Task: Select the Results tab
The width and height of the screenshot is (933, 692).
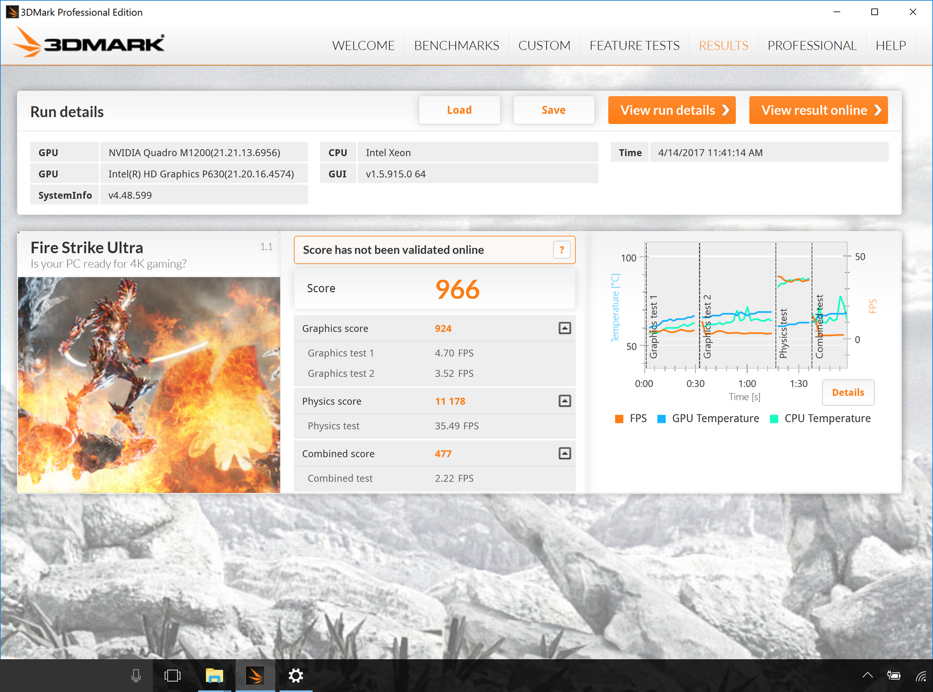Action: click(x=724, y=46)
